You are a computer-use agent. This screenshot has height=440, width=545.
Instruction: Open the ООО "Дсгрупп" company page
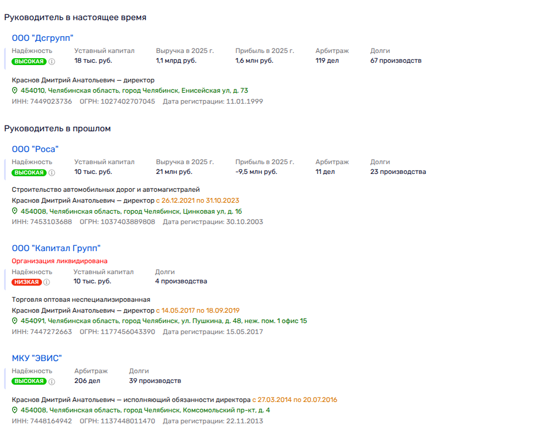click(x=43, y=38)
